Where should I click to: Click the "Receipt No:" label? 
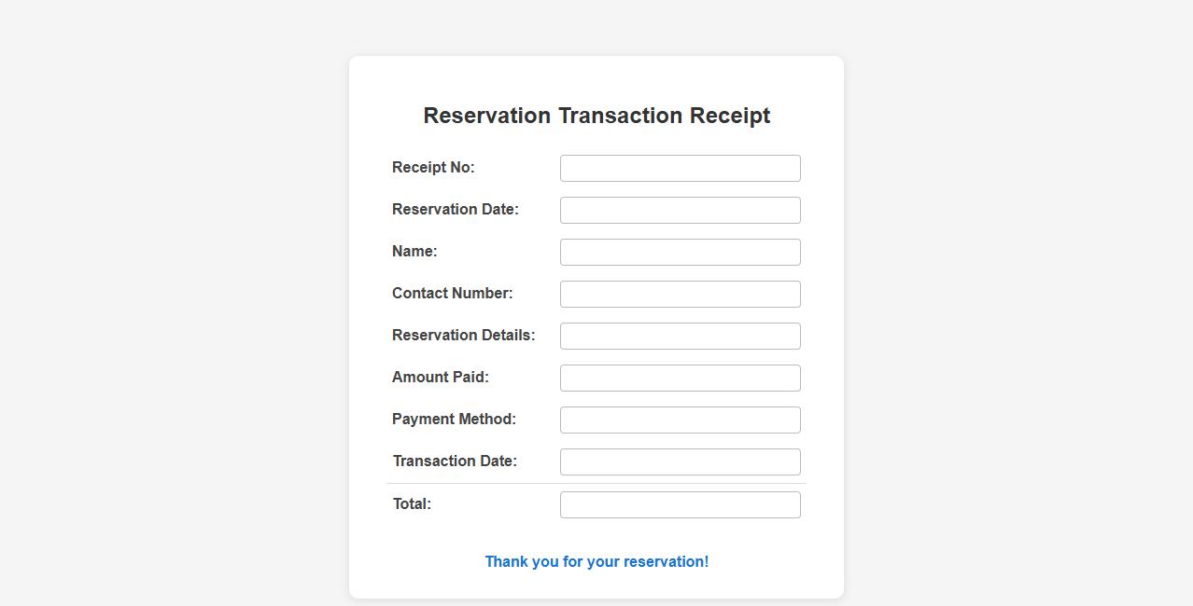click(433, 168)
